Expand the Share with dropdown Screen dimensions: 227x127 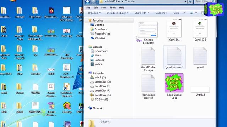click(142, 13)
